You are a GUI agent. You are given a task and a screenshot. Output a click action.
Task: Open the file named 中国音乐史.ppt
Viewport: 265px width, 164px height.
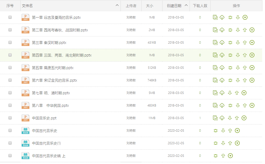(44, 118)
